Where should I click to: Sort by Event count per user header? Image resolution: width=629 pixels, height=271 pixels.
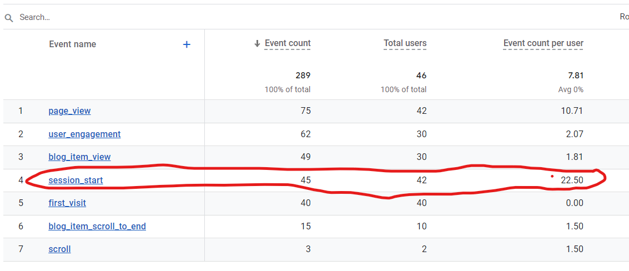[543, 43]
